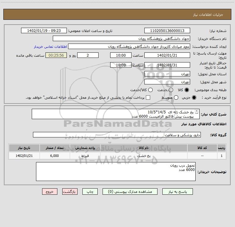This screenshot has width=235, height=227.
Task: Select the جزیی purchase type radio
Action: pyautogui.click(x=194, y=98)
